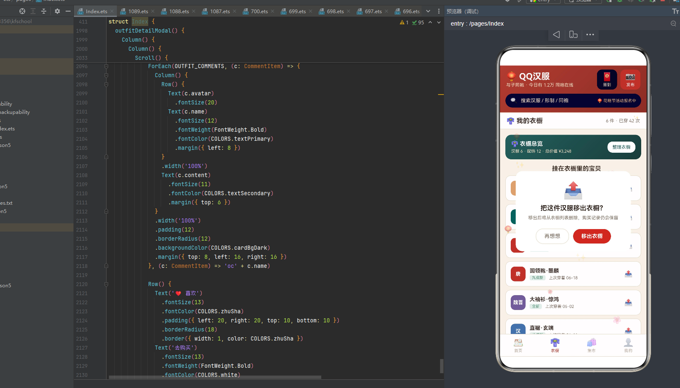Click the previewer back arrow icon
Image resolution: width=680 pixels, height=388 pixels.
pyautogui.click(x=556, y=35)
